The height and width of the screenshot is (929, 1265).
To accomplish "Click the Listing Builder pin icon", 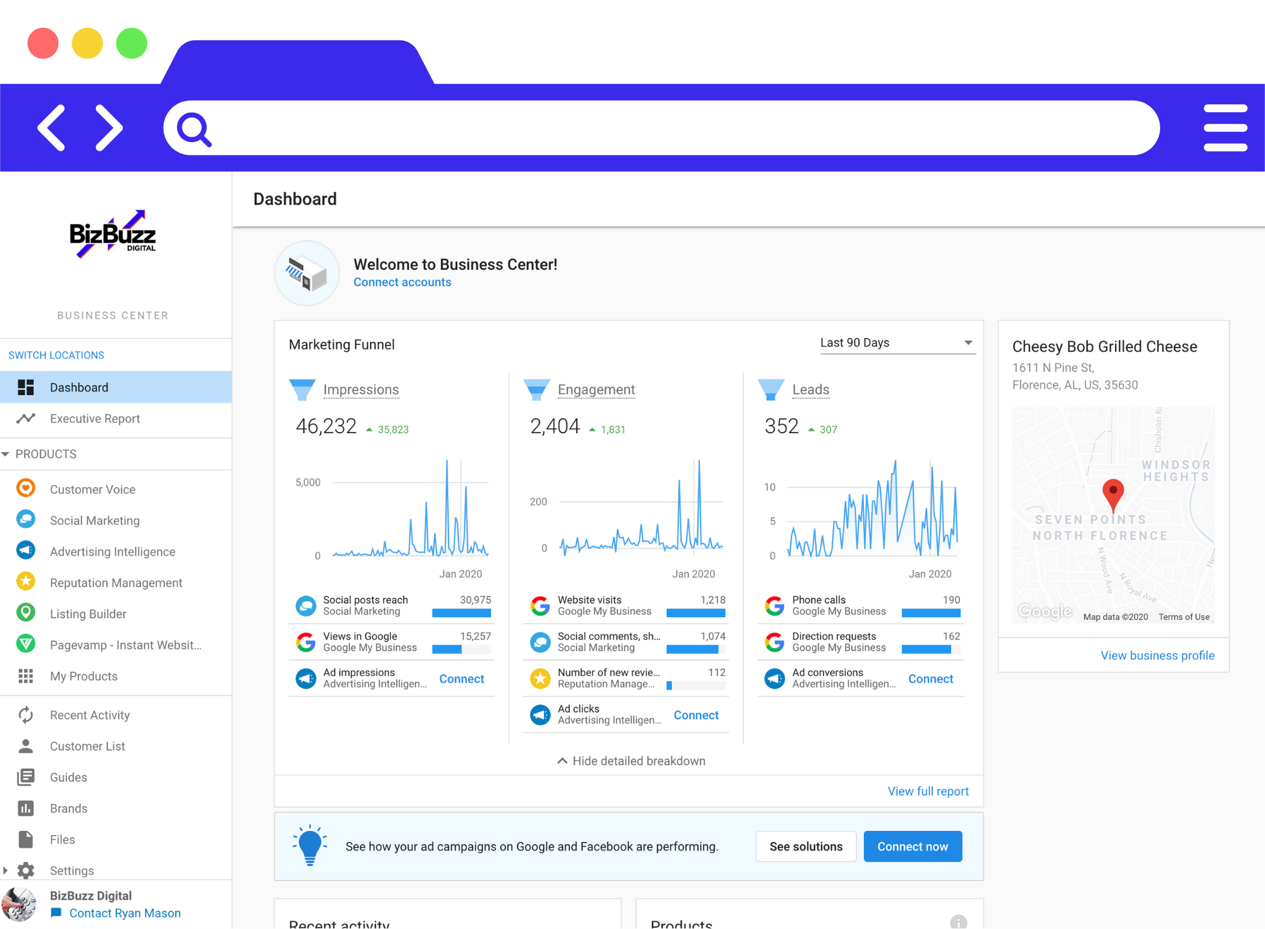I will click(25, 613).
